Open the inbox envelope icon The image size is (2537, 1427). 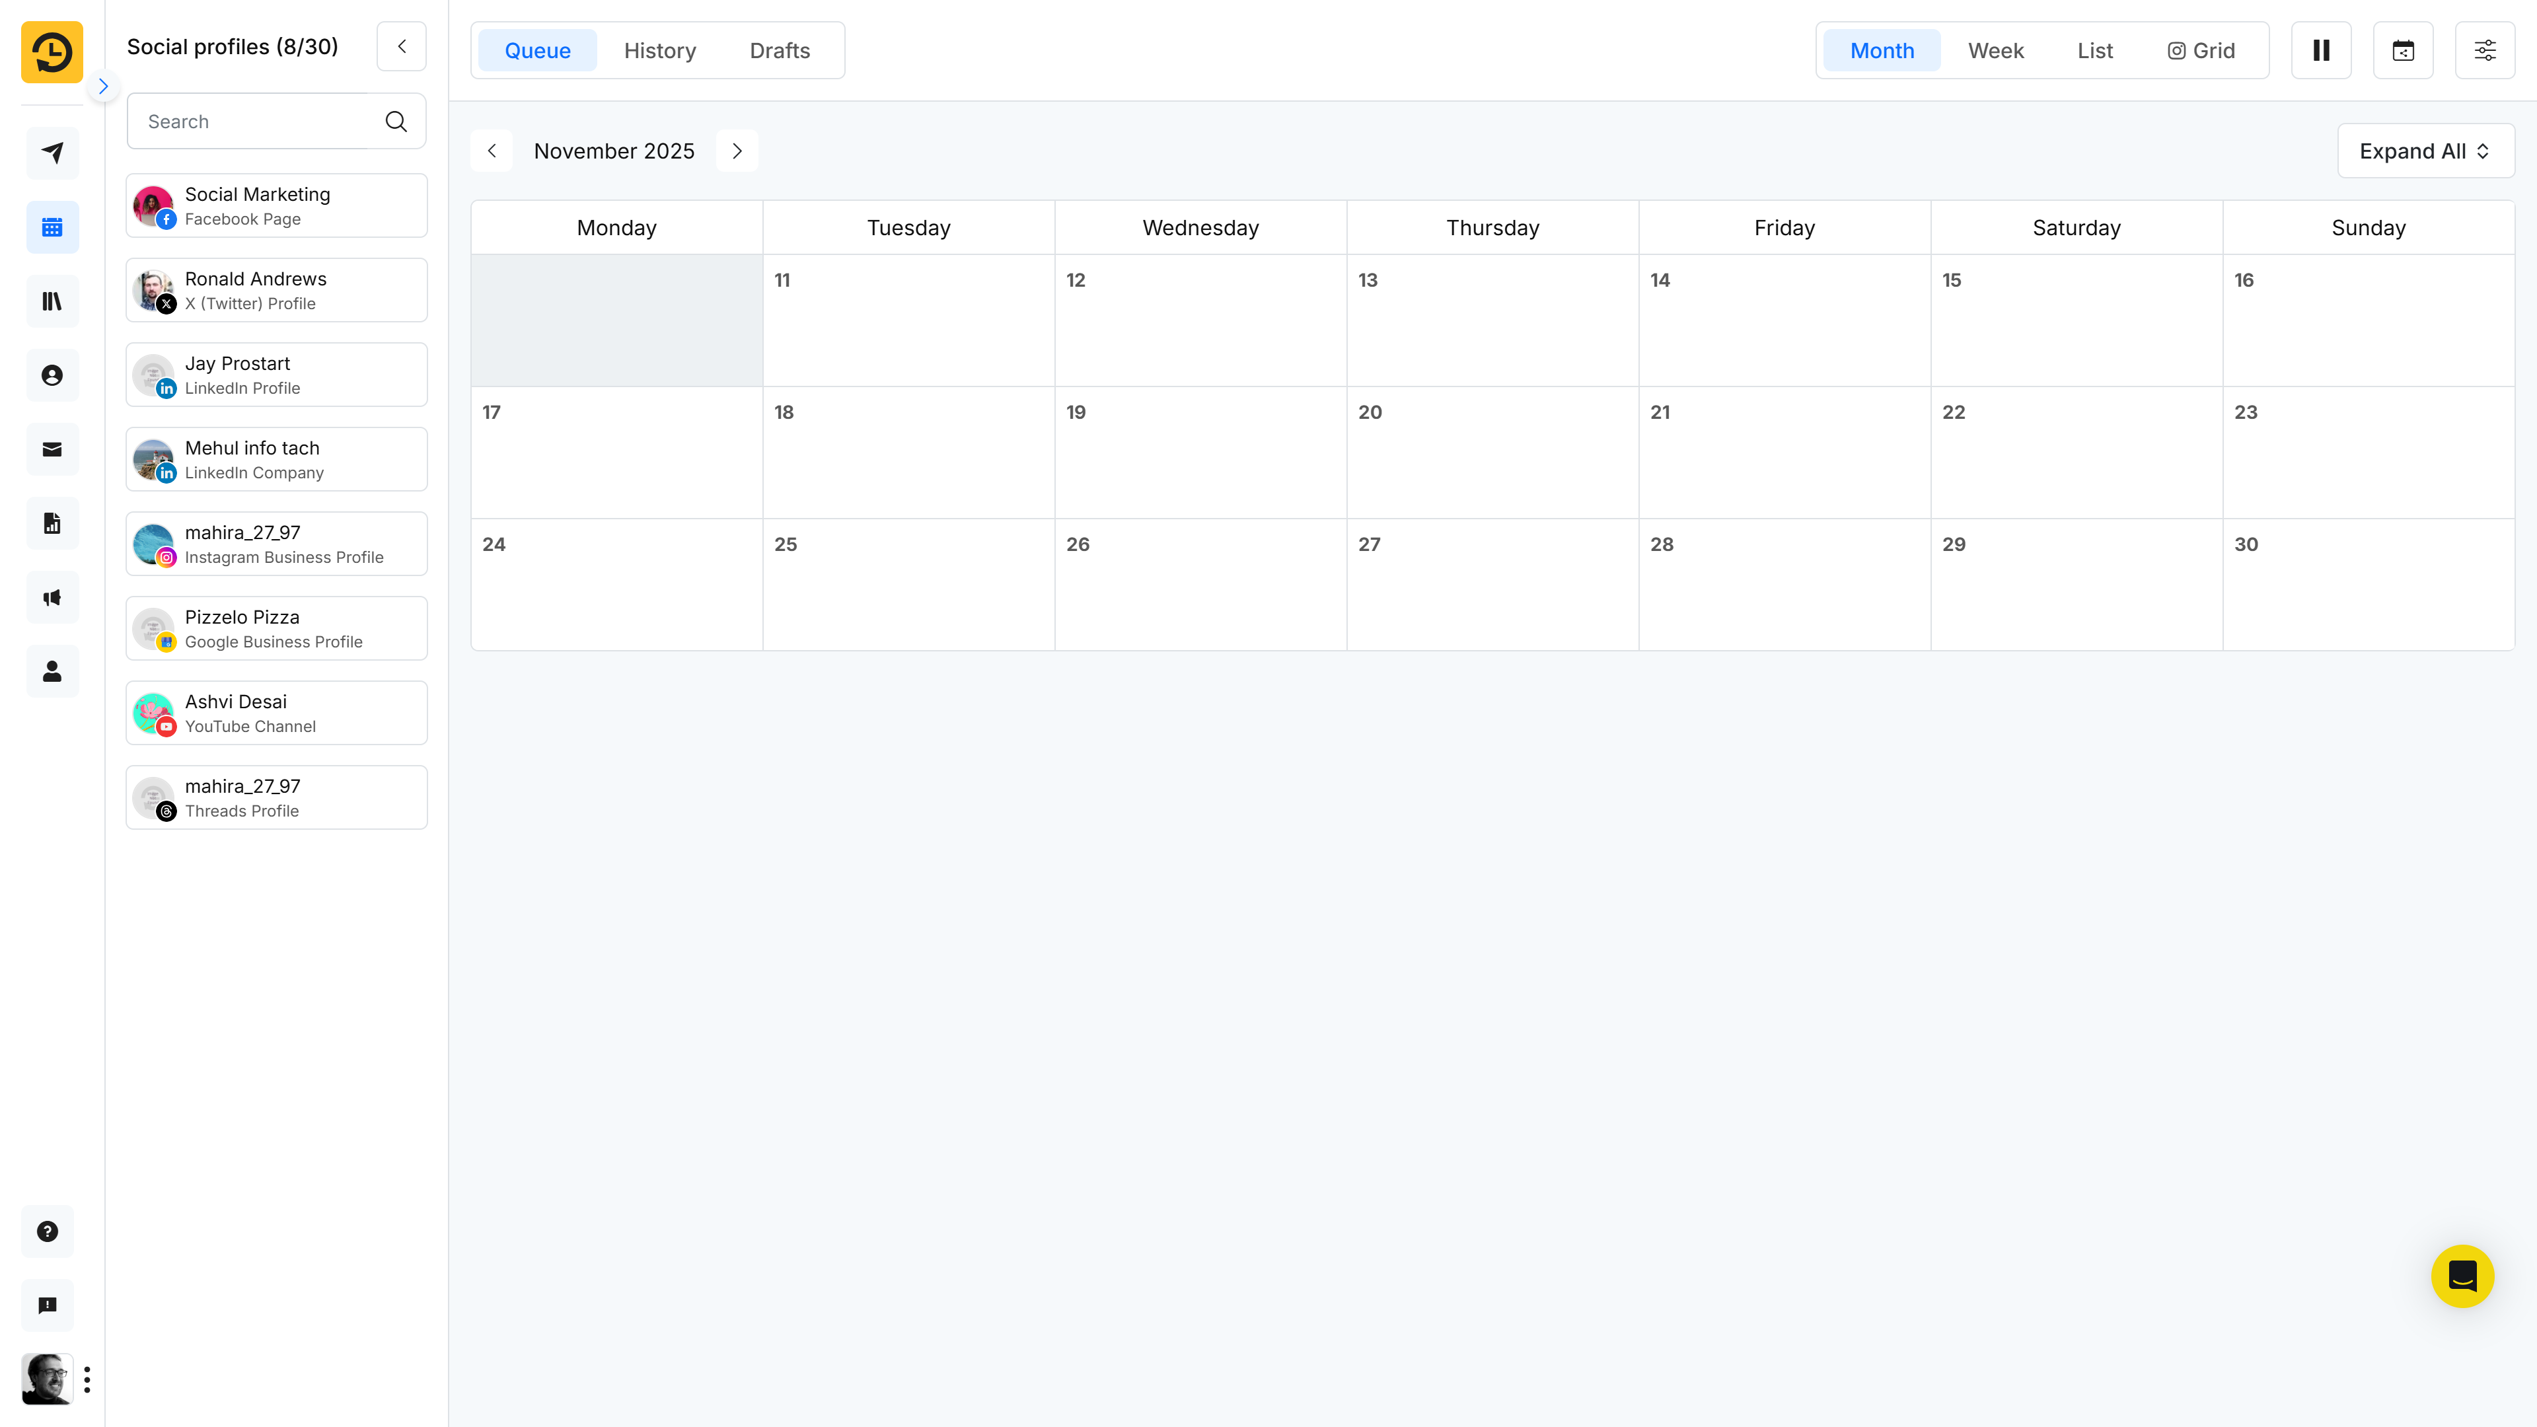tap(52, 449)
